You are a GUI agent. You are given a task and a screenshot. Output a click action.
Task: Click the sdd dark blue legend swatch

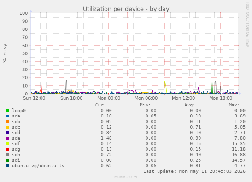click(x=8, y=133)
